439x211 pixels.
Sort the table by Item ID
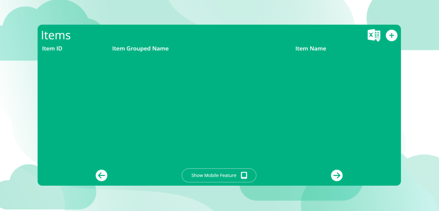click(52, 49)
